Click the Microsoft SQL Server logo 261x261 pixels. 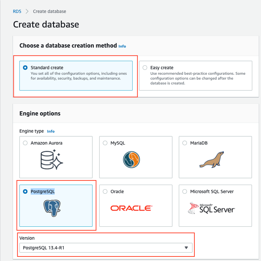211,208
